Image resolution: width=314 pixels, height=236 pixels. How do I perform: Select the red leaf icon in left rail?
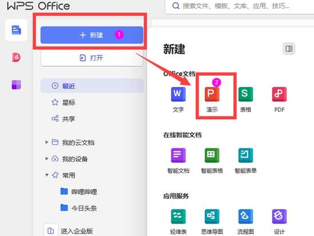click(x=16, y=57)
